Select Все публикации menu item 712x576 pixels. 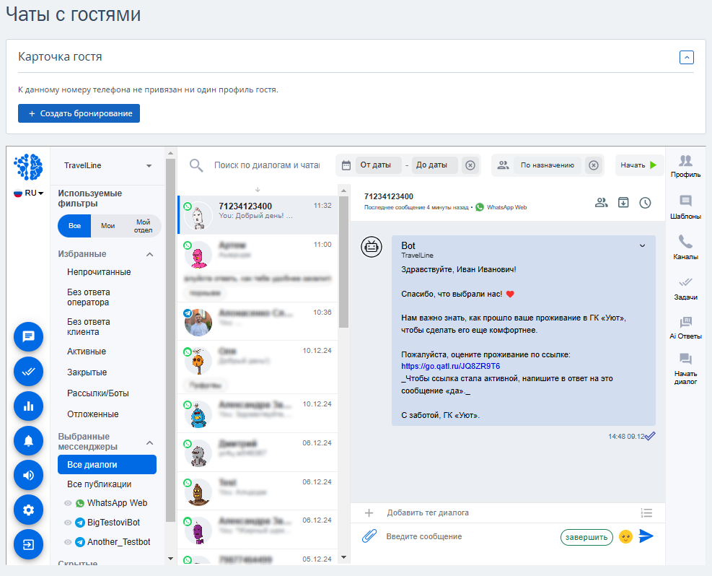[99, 484]
